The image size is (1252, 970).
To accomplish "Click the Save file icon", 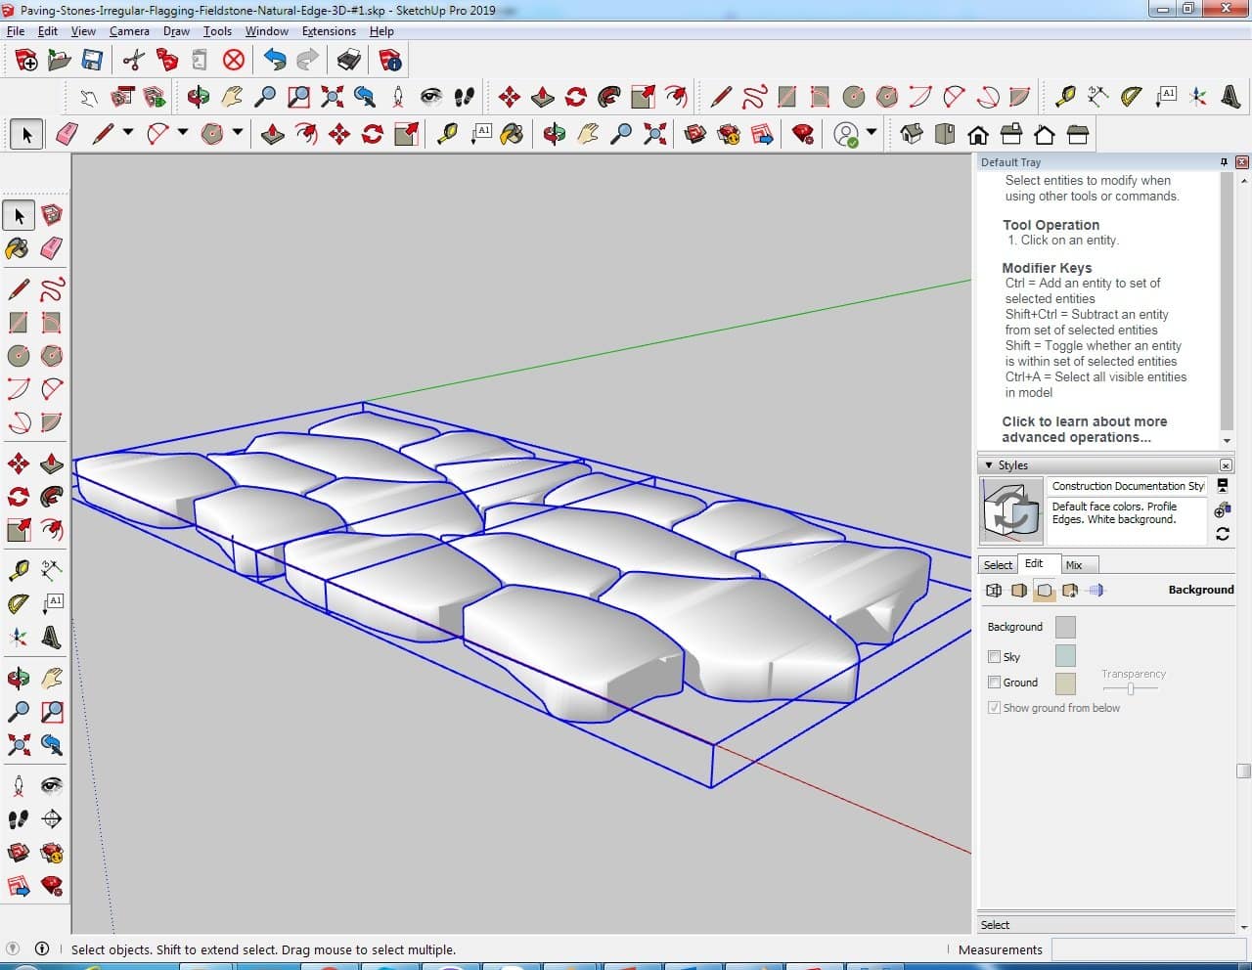I will click(x=92, y=61).
